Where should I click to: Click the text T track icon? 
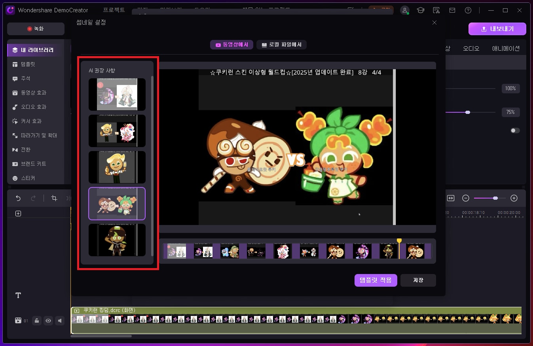tap(18, 295)
